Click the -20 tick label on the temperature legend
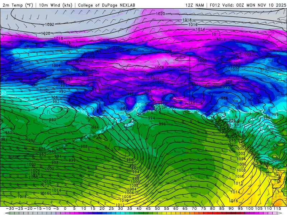Image resolution: width=287 pixels, height=215 pixels. (28, 209)
